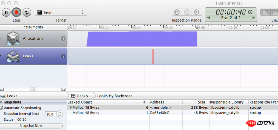278x130 pixels.
Task: Click the red leak marker in timeline
Action: click(x=153, y=56)
